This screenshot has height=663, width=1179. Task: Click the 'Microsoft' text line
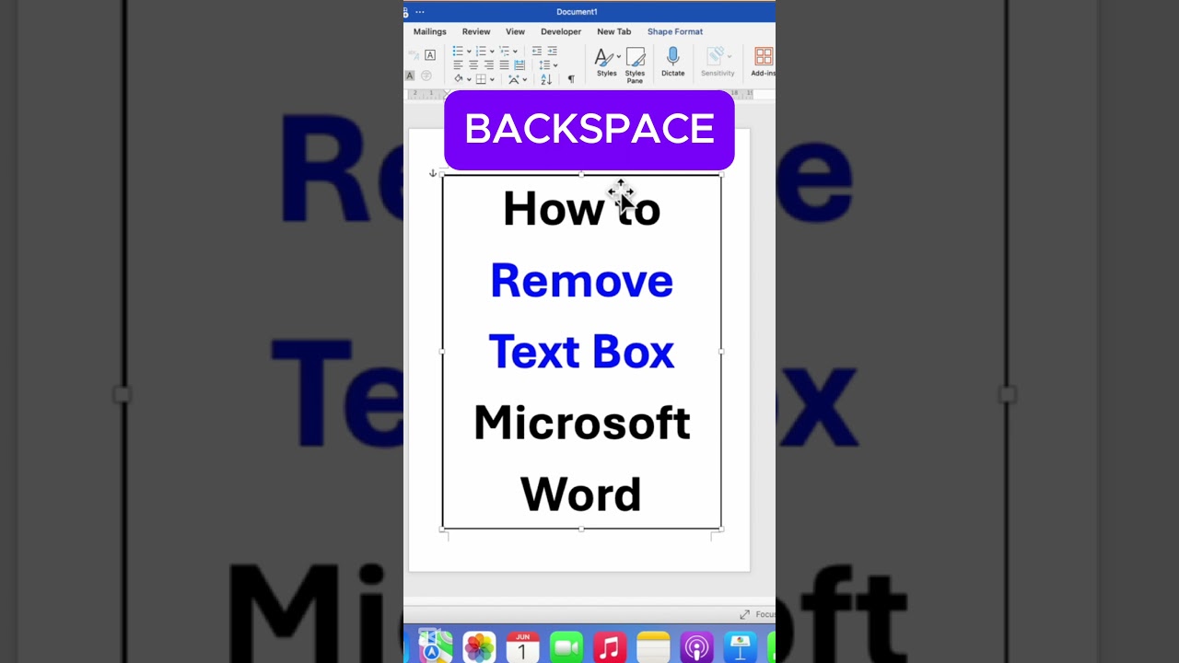click(581, 423)
